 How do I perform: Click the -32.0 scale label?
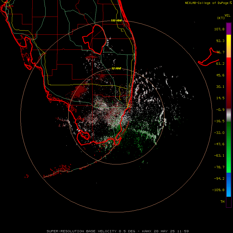[x=219, y=133]
